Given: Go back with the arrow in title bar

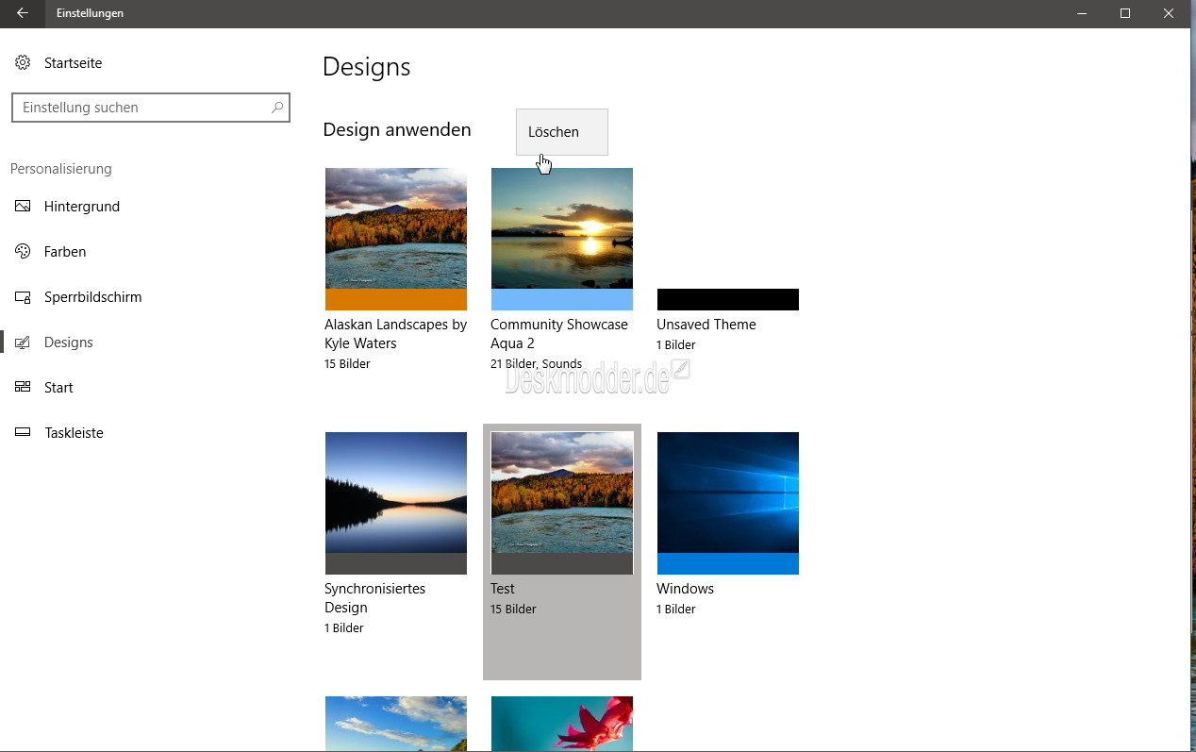Looking at the screenshot, I should (23, 13).
